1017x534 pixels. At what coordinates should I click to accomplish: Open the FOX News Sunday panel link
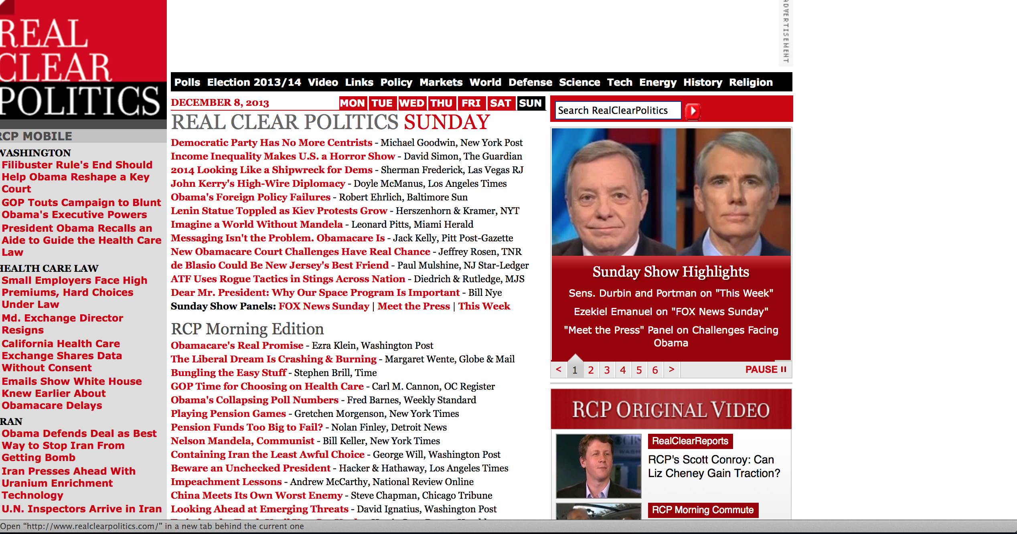click(x=324, y=306)
